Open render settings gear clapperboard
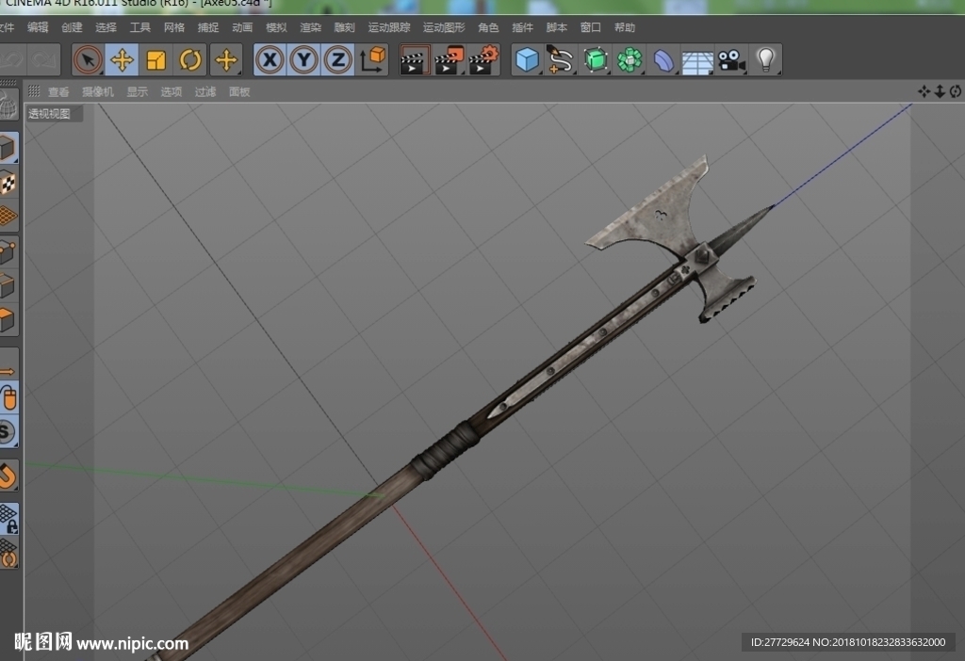This screenshot has width=965, height=661. (x=483, y=60)
